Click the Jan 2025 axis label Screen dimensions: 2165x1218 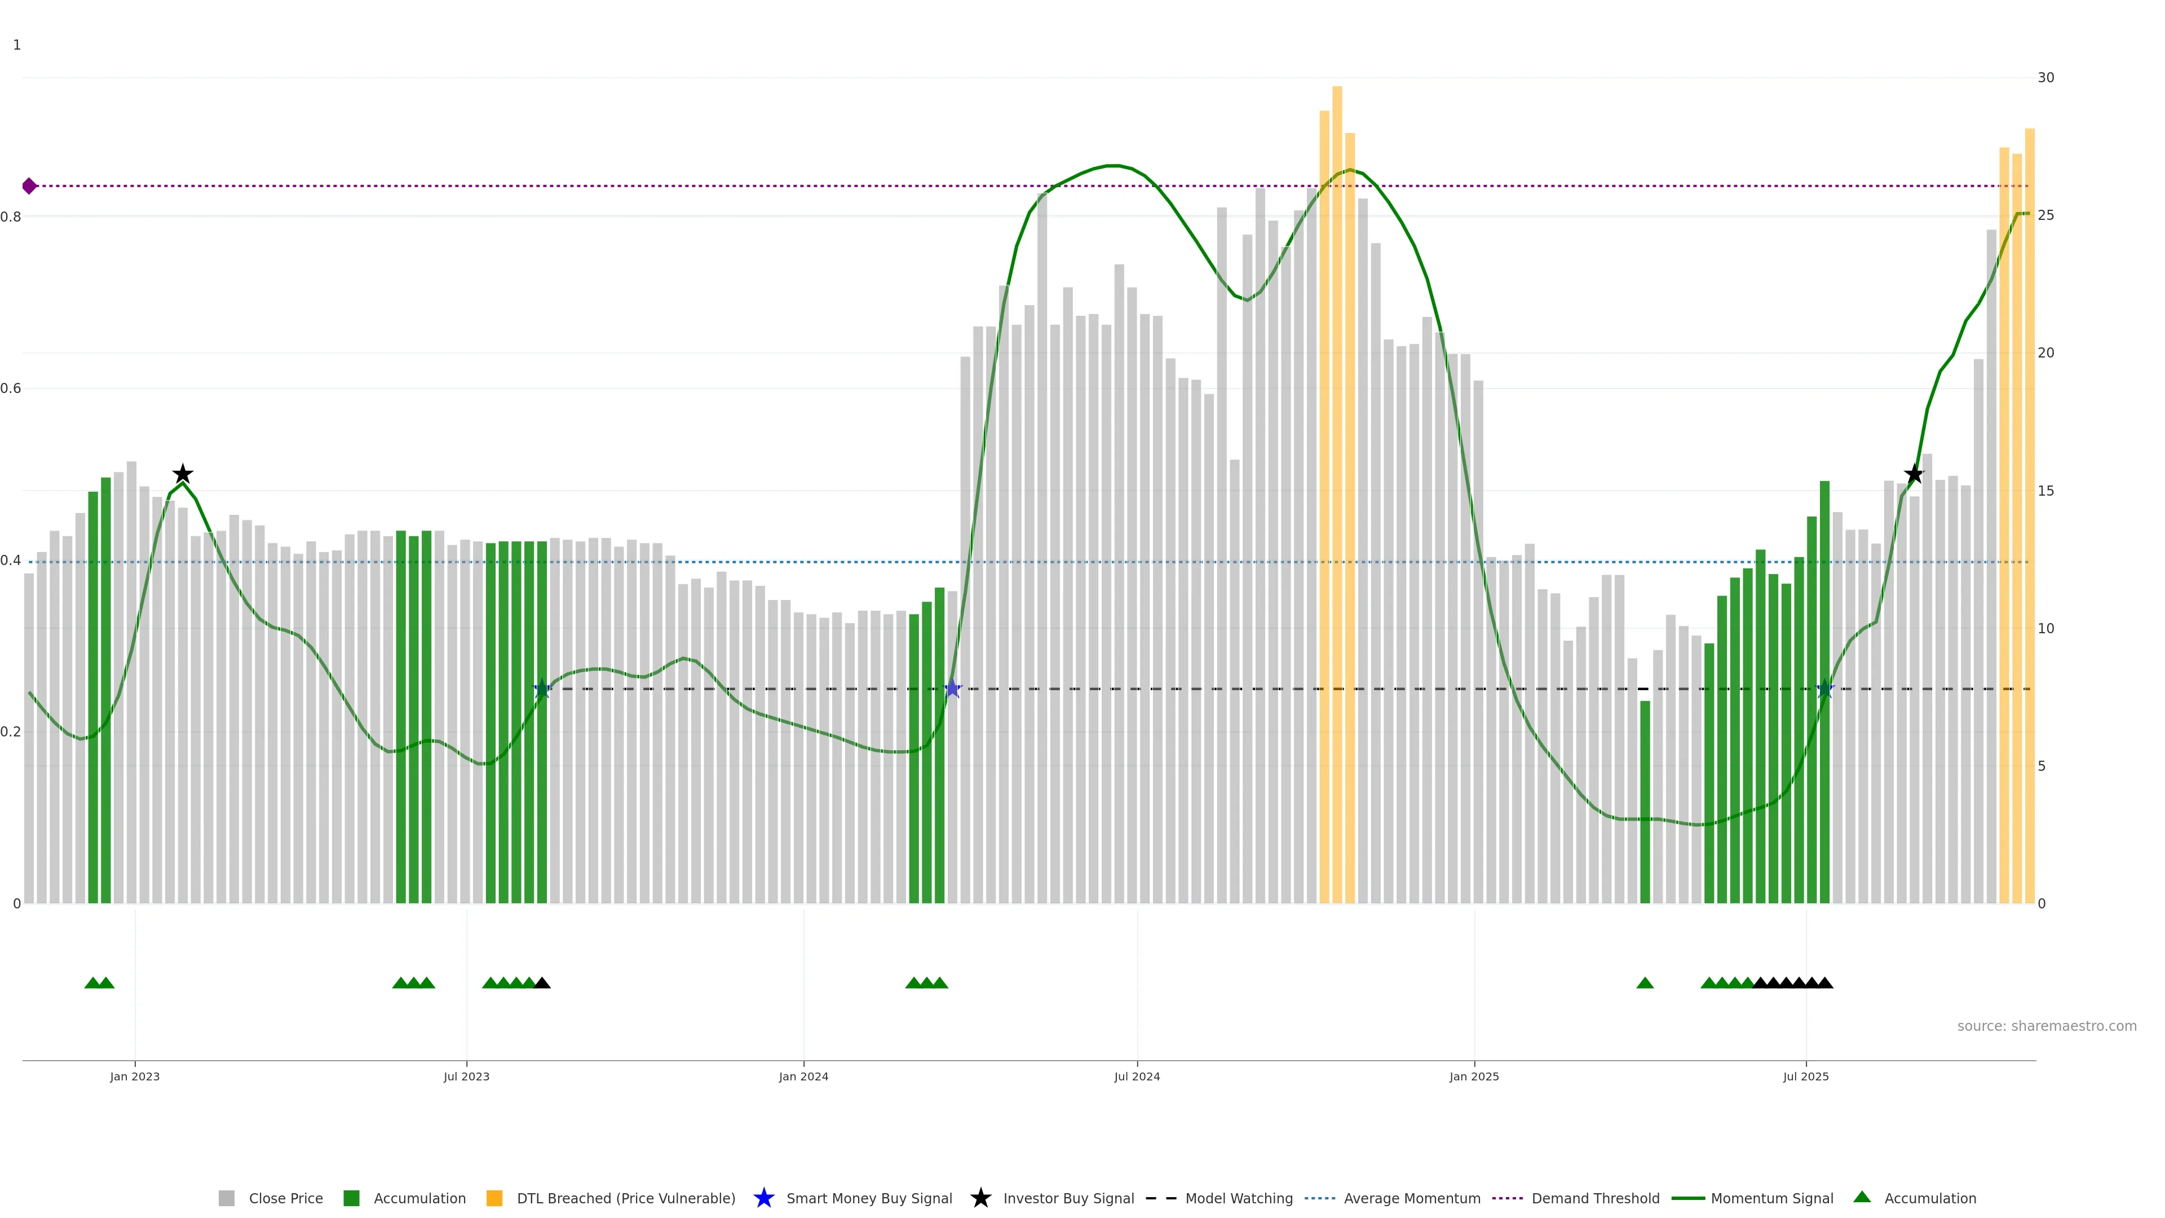click(x=1473, y=1076)
